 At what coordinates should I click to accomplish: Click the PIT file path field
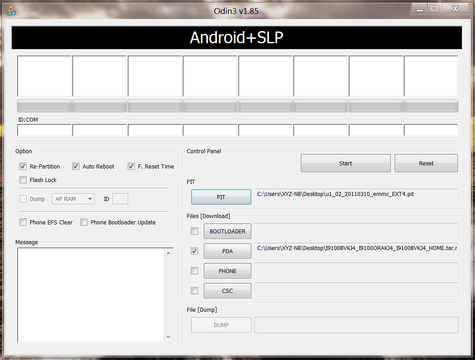(356, 197)
